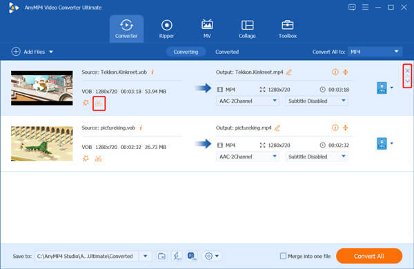Viewport: 414px width, 269px height.
Task: Expand the settings gear dropdown arrow
Action: [x=217, y=256]
